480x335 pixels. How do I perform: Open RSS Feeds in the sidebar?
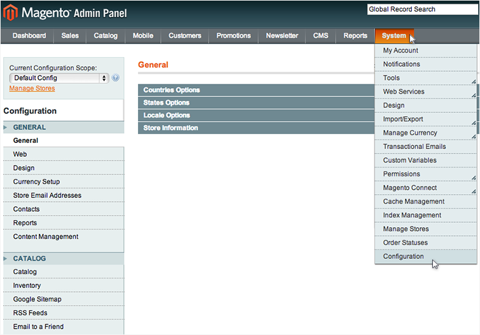click(64, 313)
